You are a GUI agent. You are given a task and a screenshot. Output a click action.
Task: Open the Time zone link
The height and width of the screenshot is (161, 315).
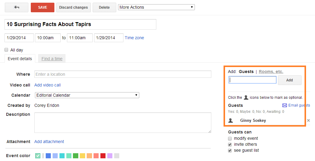pos(134,38)
